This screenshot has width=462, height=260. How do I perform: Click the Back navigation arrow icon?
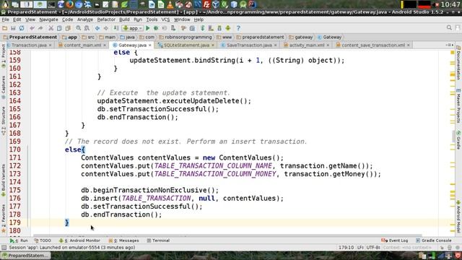click(97, 28)
